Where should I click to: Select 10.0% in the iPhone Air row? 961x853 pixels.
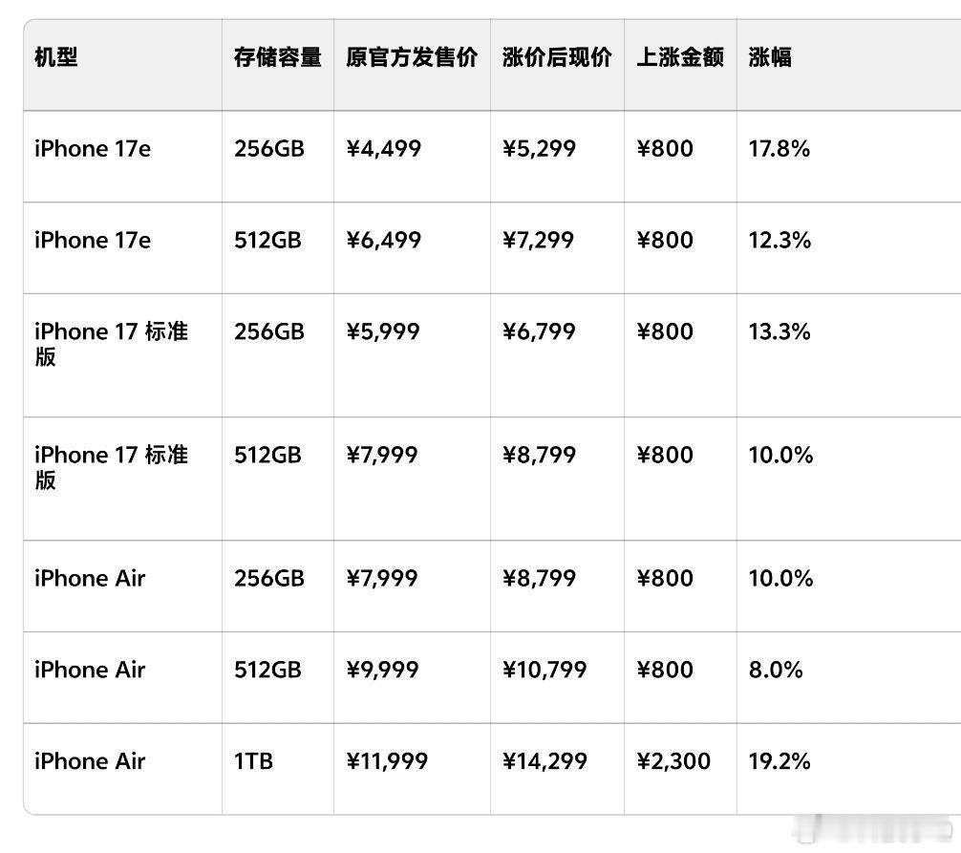pyautogui.click(x=780, y=579)
